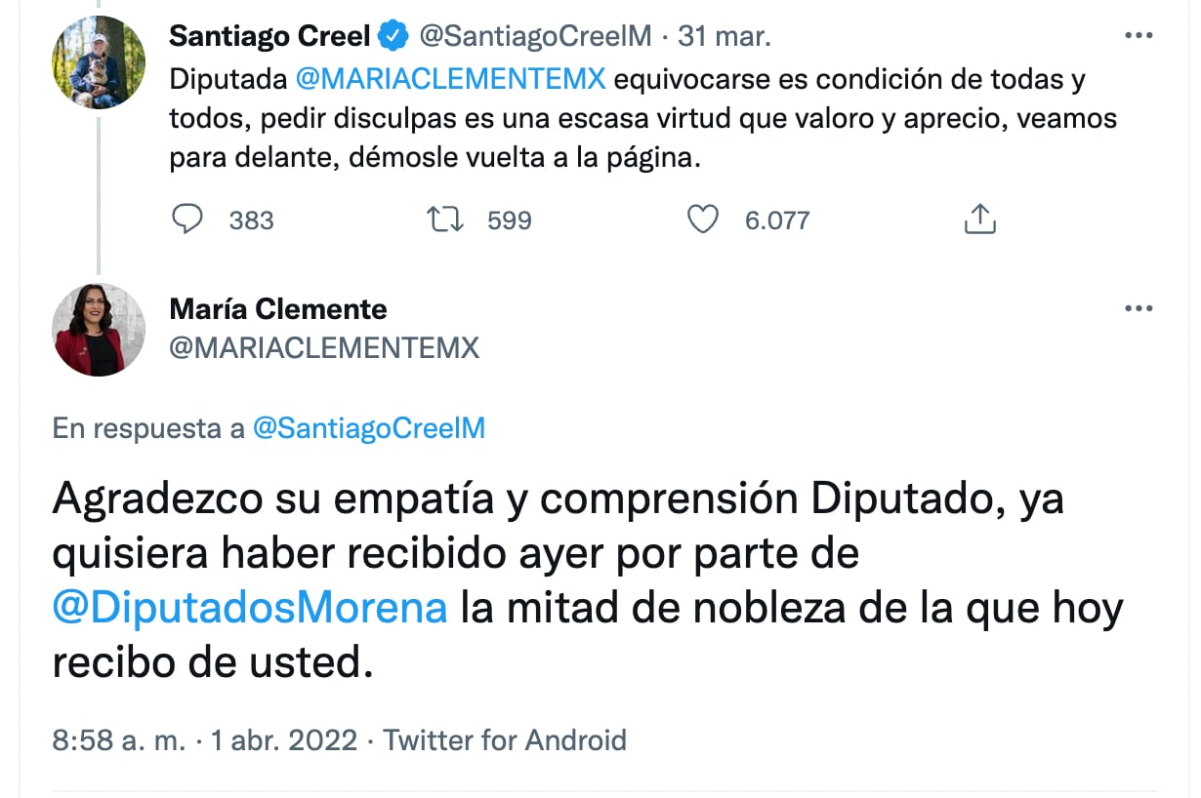Viewport: 1201px width, 798px height.
Task: Click María Clemente's reply tweet text
Action: (586, 580)
